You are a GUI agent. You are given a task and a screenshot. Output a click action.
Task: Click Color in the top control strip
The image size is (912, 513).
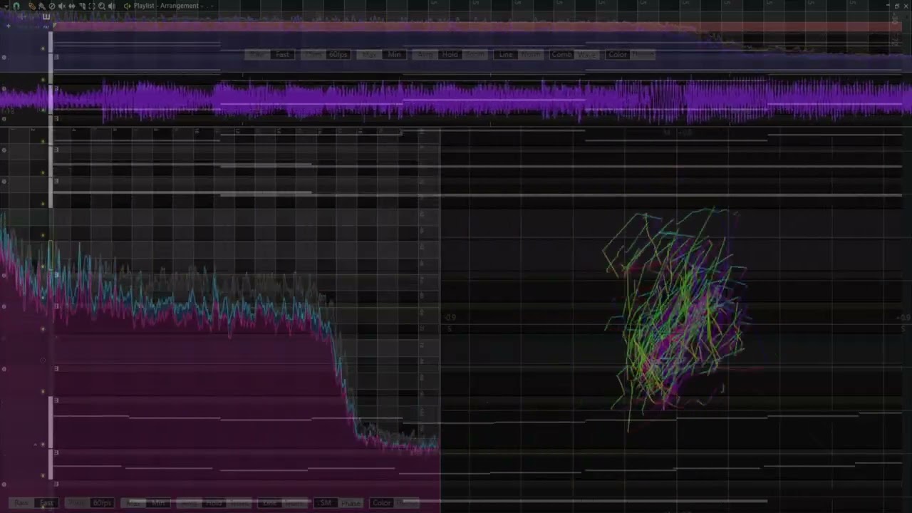click(x=617, y=54)
